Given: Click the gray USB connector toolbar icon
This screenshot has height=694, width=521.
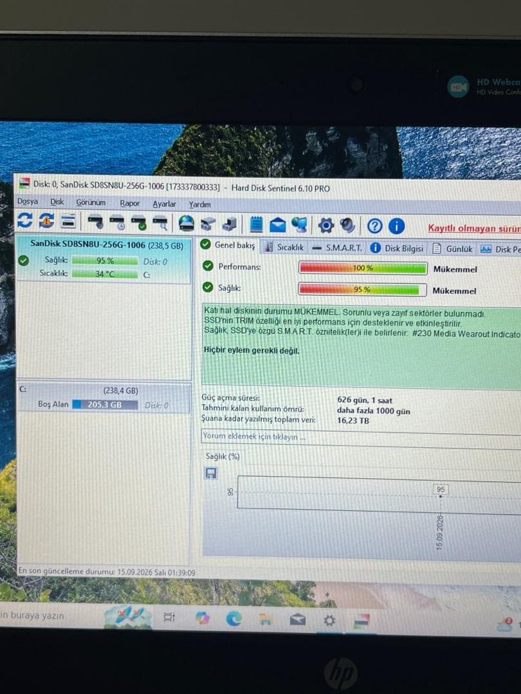Looking at the screenshot, I should pyautogui.click(x=208, y=224).
